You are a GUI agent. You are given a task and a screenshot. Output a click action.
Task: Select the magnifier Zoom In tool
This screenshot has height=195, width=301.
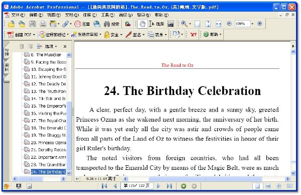[x=184, y=24]
